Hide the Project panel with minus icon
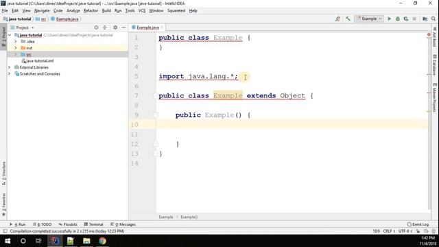This screenshot has width=439, height=247. 123,27
